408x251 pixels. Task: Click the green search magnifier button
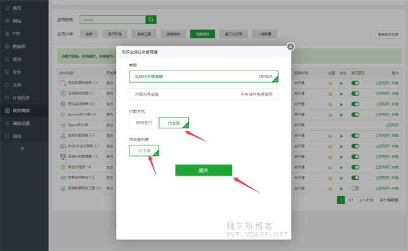click(x=151, y=20)
